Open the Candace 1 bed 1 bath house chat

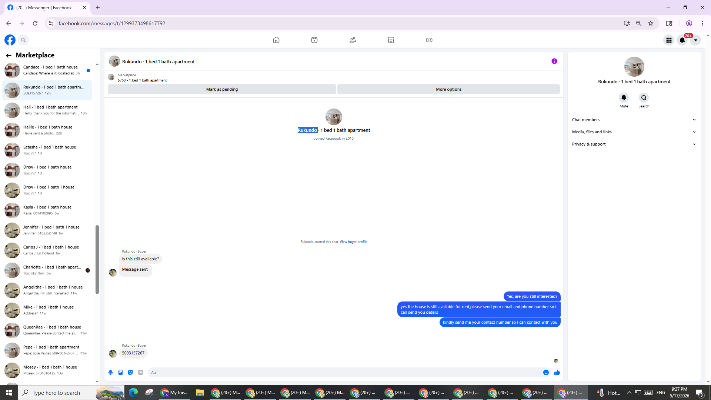tap(47, 70)
